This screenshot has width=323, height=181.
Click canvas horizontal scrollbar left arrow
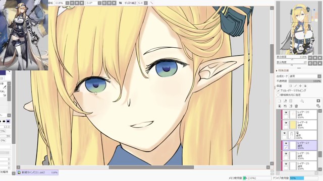18,167
